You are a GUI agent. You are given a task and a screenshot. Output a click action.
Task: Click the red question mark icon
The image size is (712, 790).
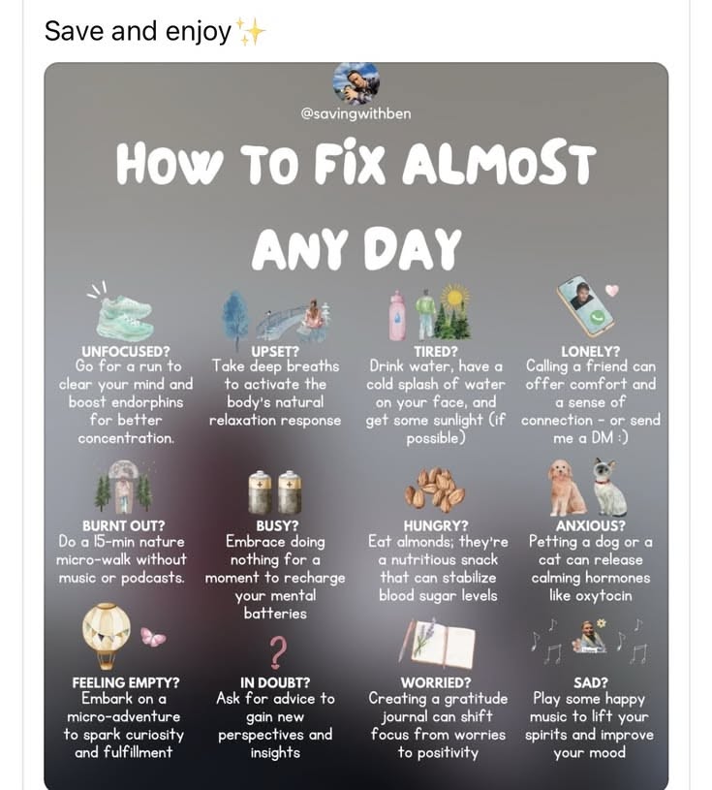click(x=277, y=651)
